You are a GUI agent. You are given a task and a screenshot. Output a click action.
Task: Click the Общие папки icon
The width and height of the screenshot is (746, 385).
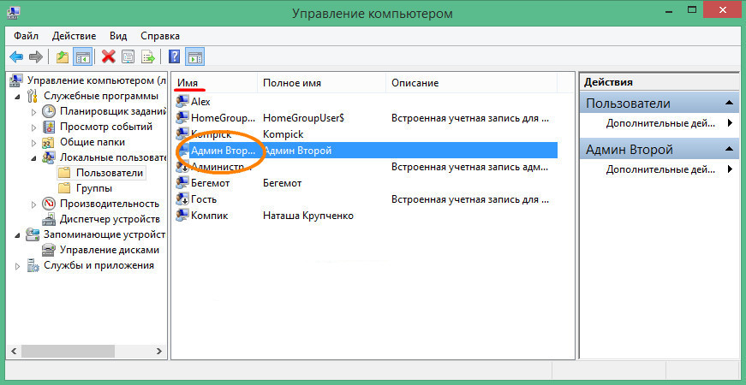(x=49, y=142)
